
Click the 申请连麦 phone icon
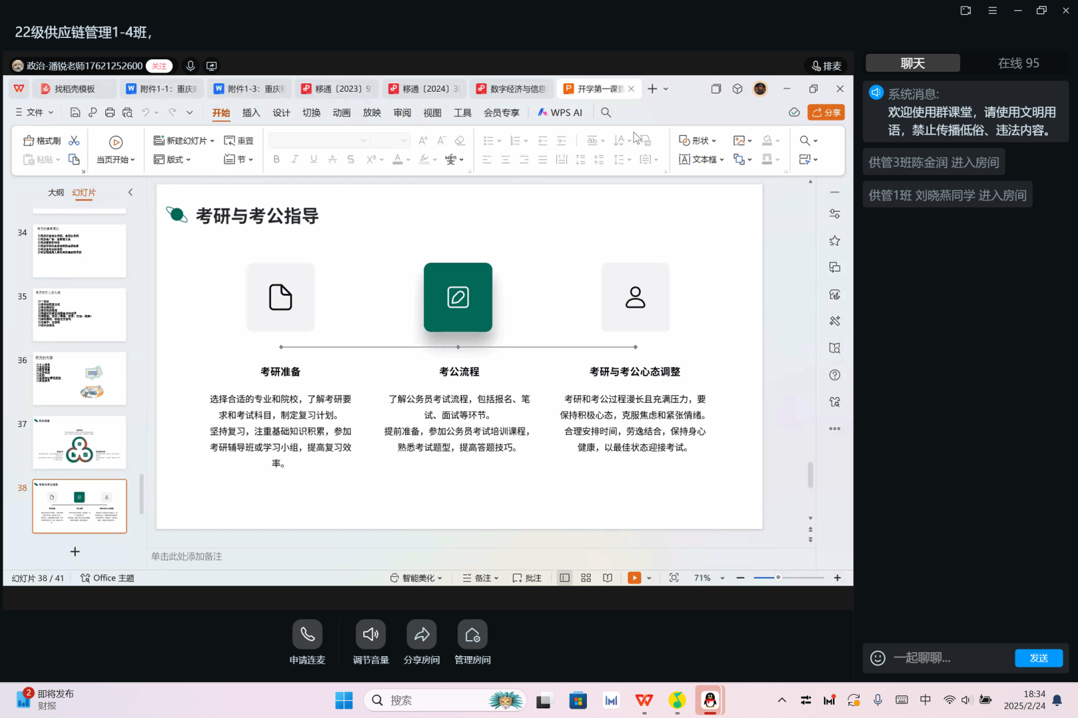(x=307, y=635)
